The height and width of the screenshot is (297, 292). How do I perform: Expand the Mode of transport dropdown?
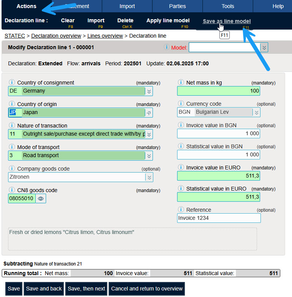coord(149,156)
